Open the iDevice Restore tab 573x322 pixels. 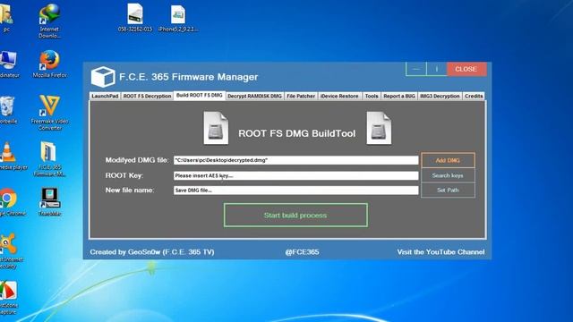tap(339, 96)
